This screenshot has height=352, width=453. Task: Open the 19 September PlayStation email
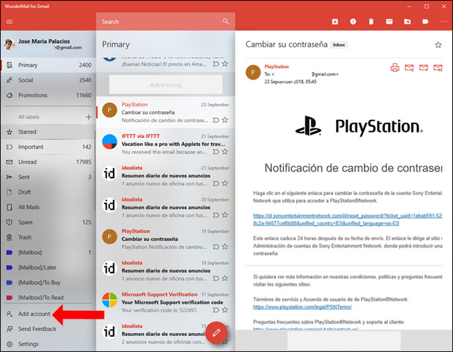point(166,239)
